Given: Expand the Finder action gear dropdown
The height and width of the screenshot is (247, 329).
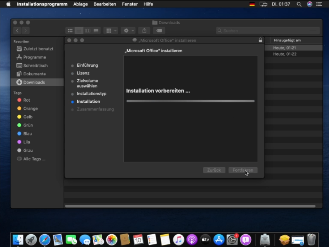Looking at the screenshot, I should [x=128, y=31].
